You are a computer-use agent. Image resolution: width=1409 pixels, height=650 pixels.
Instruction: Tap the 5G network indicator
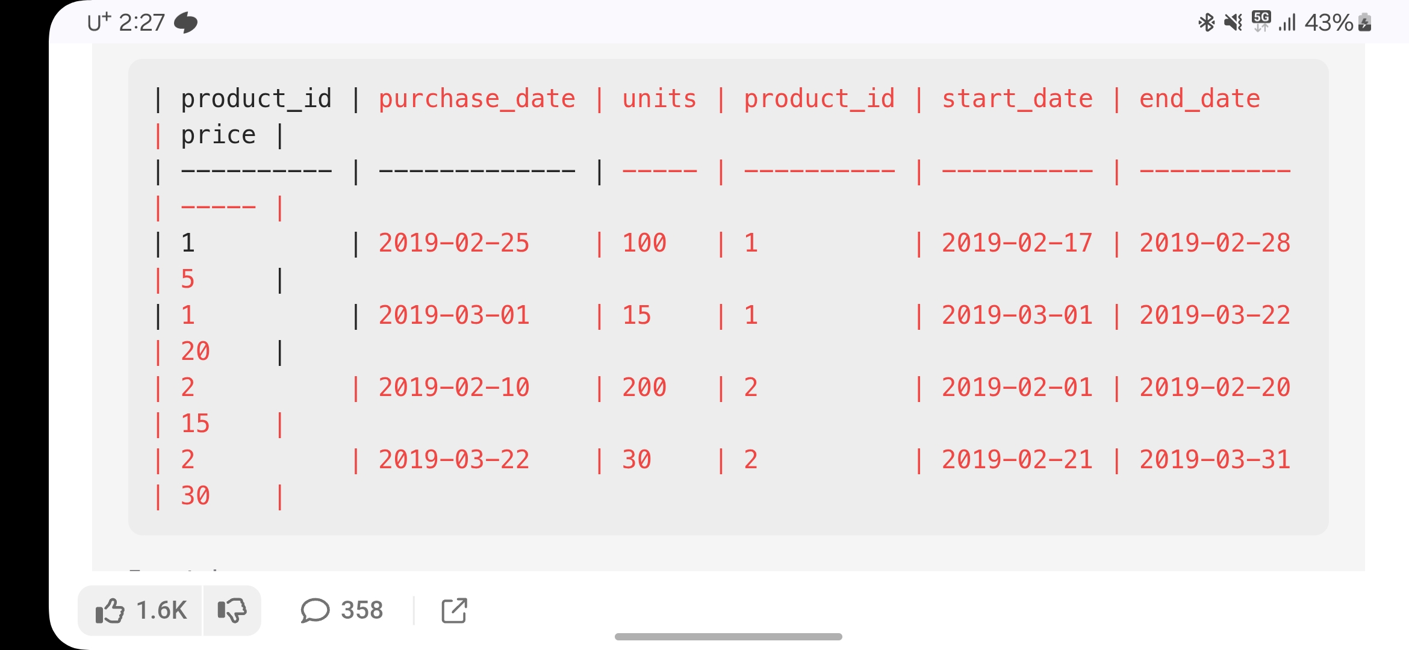[1261, 21]
